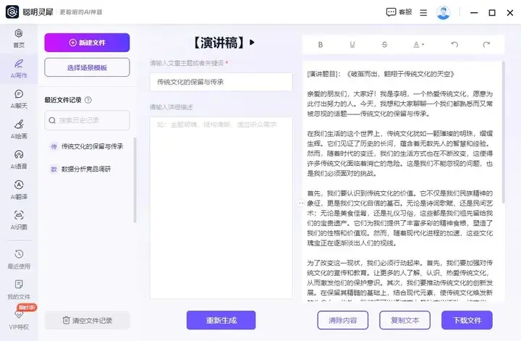Screen dimensions: 521x341
Task: Click the undo arrow in editor toolbar
Action: click(x=454, y=44)
